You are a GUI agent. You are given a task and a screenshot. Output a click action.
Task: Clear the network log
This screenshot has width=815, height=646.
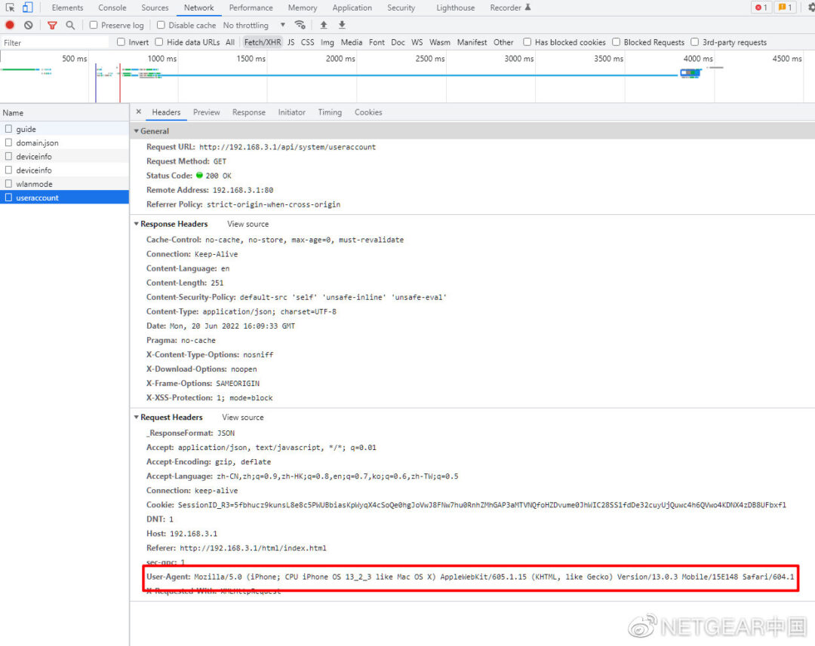(x=28, y=25)
